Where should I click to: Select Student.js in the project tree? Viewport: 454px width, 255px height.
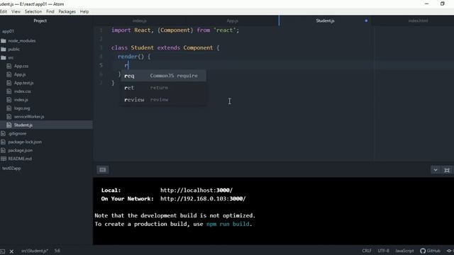pos(23,125)
